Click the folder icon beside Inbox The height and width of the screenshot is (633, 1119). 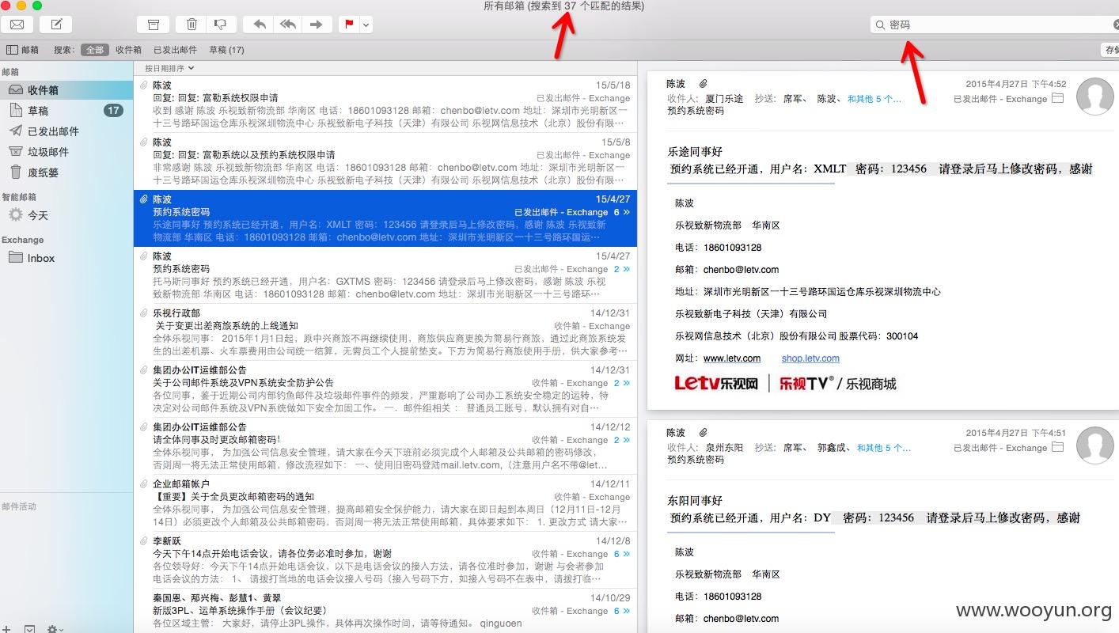tap(15, 257)
